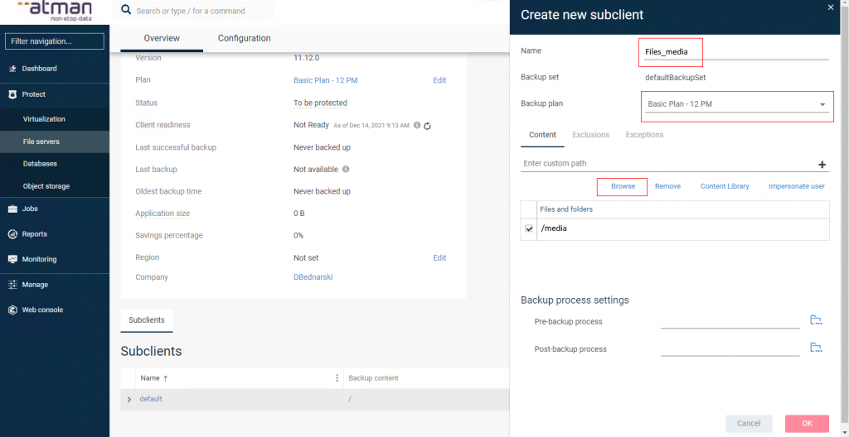
Task: Expand the default subclient row
Action: 129,399
